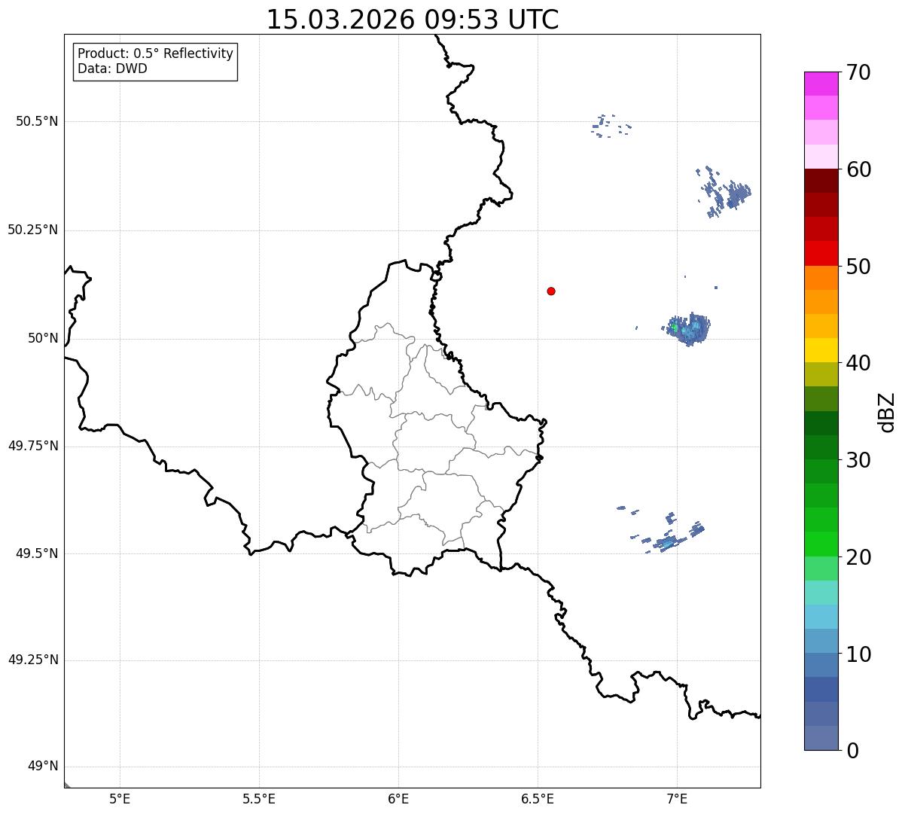Viewport: 905px width, 814px height.
Task: Click the 5.5°E longitude label
Action: 259,798
